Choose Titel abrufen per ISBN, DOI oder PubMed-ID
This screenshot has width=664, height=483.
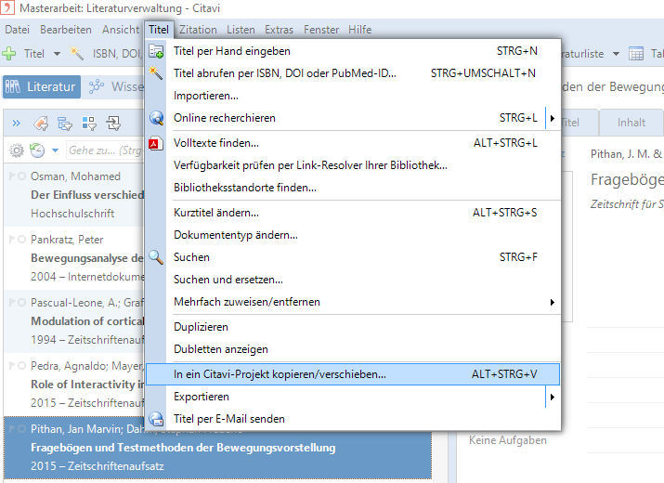pos(353,73)
